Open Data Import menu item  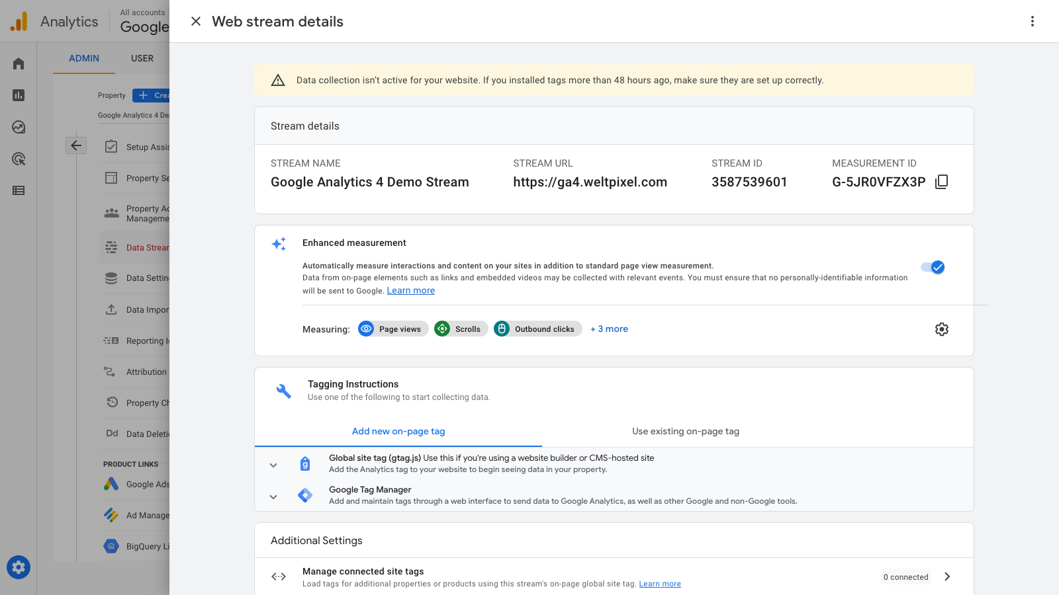pos(136,309)
